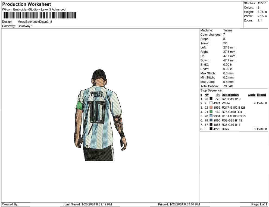Click the Messi embroidery design preview
269x207 pixels.
(101, 115)
